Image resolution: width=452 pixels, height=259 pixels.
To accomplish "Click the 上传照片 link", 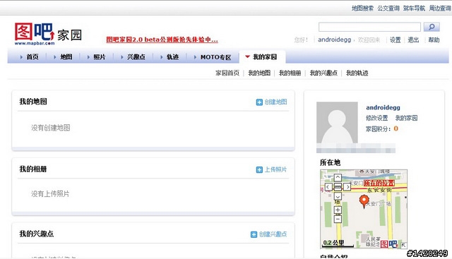I will pos(275,169).
